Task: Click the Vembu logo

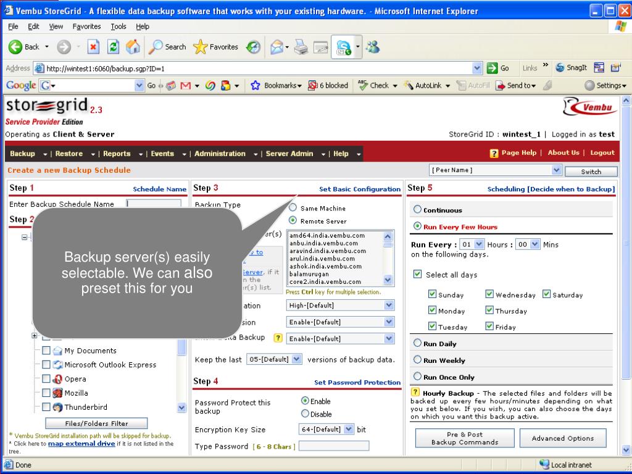Action: click(x=589, y=106)
